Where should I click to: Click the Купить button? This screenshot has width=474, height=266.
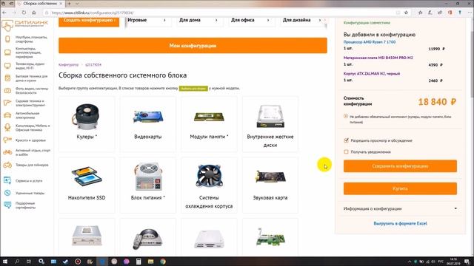400,188
